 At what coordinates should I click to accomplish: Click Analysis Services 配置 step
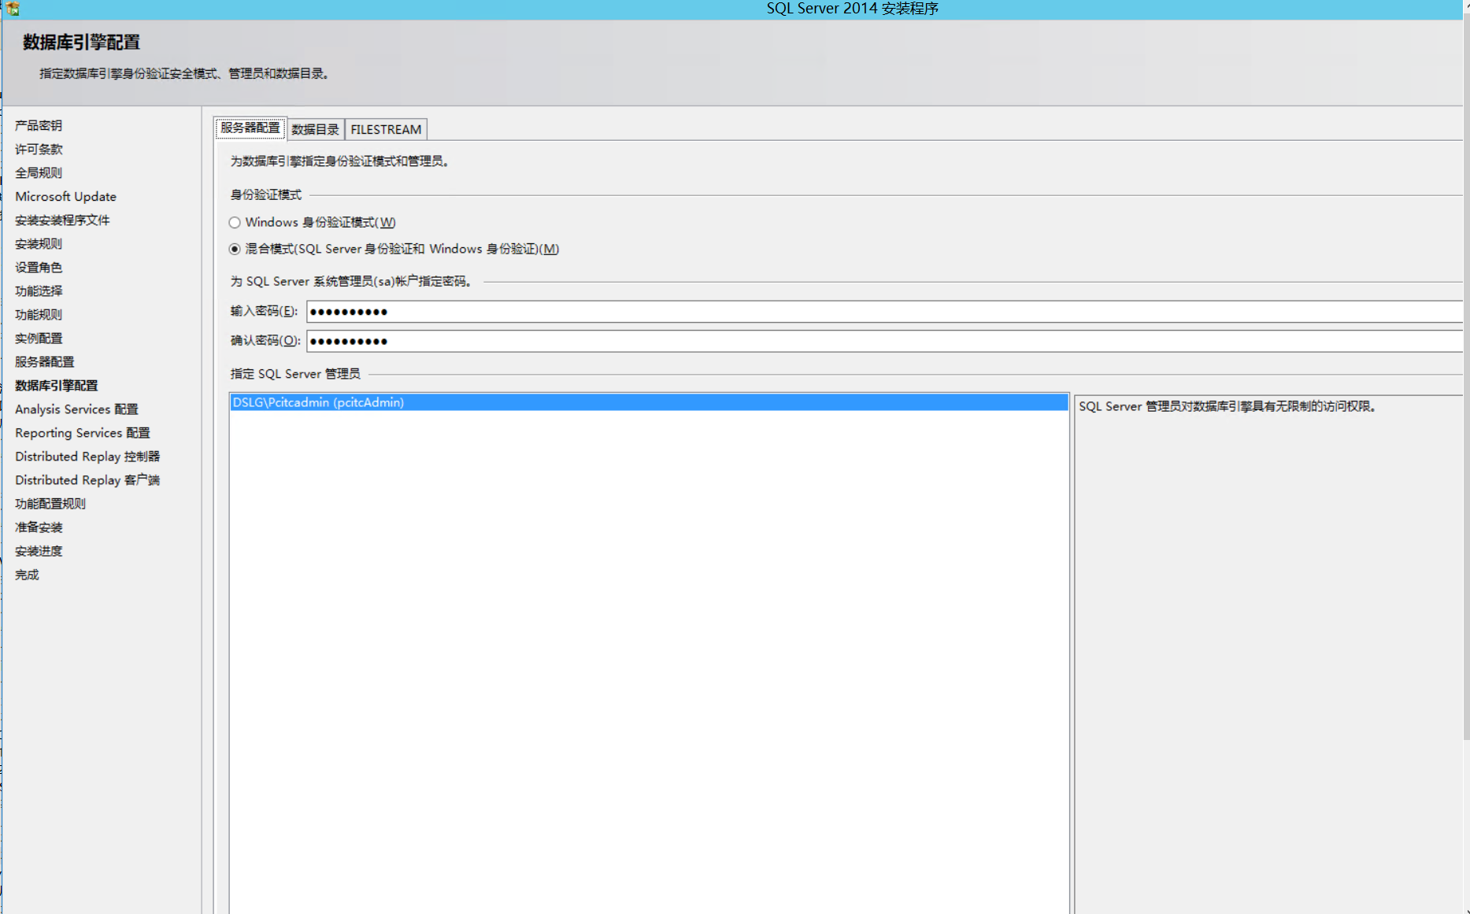[76, 409]
